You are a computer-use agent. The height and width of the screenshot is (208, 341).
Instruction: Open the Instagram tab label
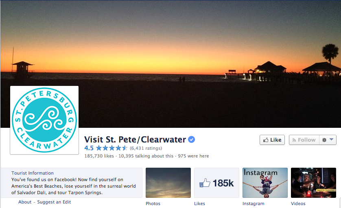point(254,204)
